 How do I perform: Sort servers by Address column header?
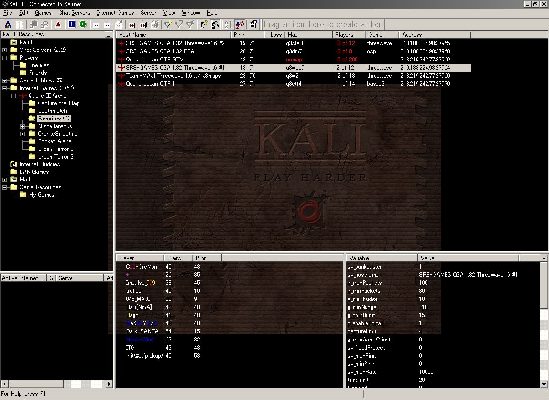pos(435,35)
